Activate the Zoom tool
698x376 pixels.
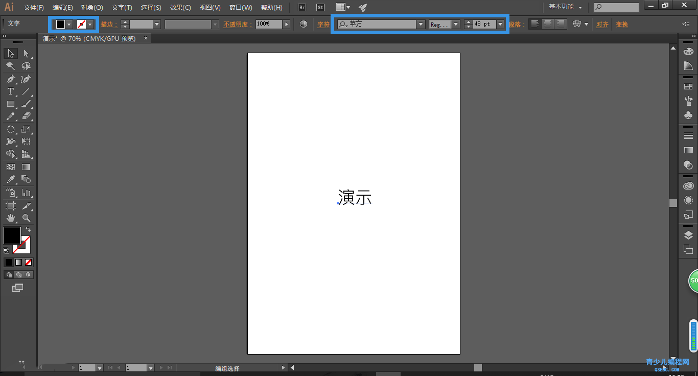(26, 218)
